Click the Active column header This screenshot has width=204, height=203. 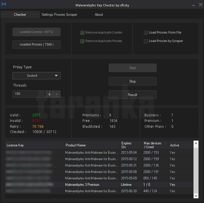[x=181, y=145]
